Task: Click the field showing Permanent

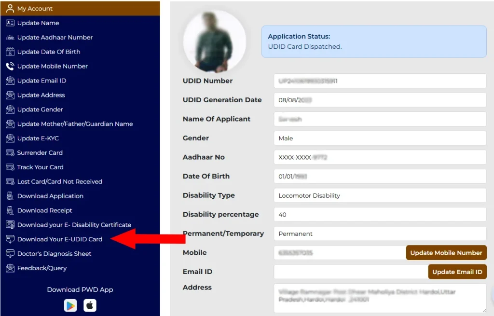Action: (380, 234)
